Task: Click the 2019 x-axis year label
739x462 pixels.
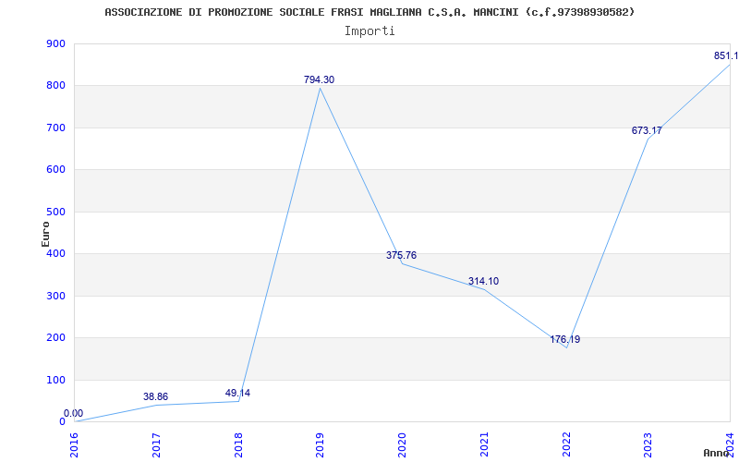Action: coord(321,444)
